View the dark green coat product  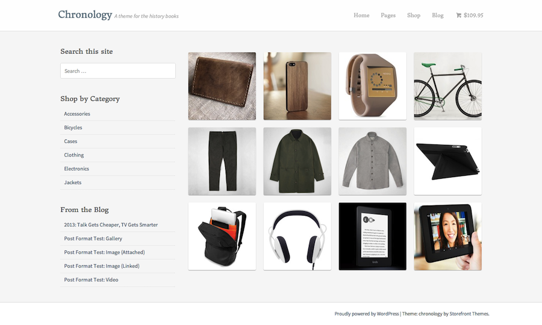point(297,161)
